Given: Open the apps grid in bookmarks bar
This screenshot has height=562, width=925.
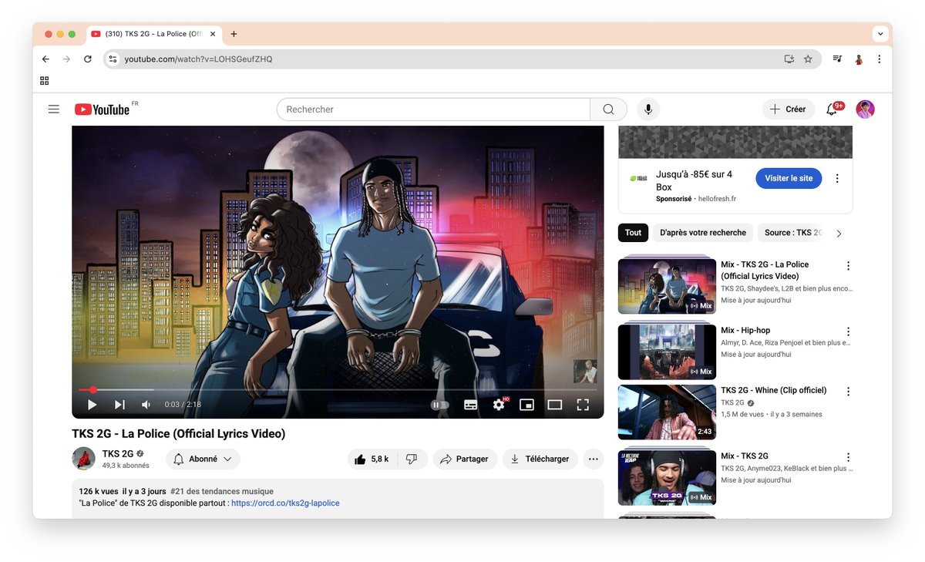Looking at the screenshot, I should point(45,81).
